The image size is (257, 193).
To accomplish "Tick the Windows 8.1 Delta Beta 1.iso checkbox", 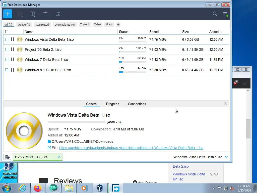I will tap(7, 70).
